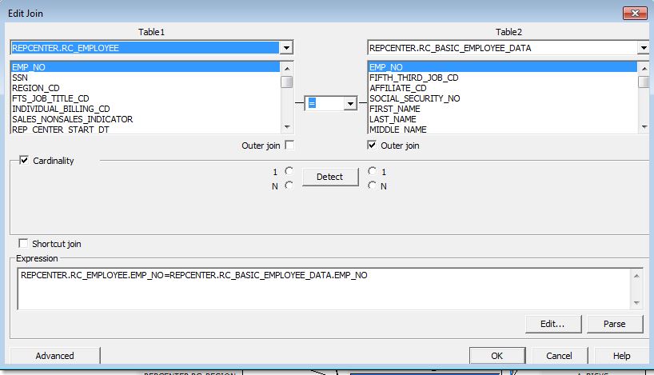
Task: Click inside the Expression text field
Action: click(320, 288)
